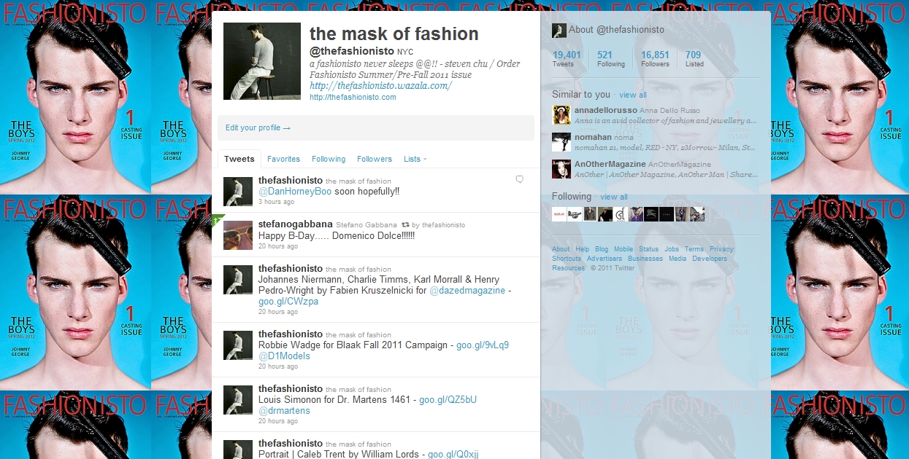
Task: Click the Media footer link
Action: point(678,259)
